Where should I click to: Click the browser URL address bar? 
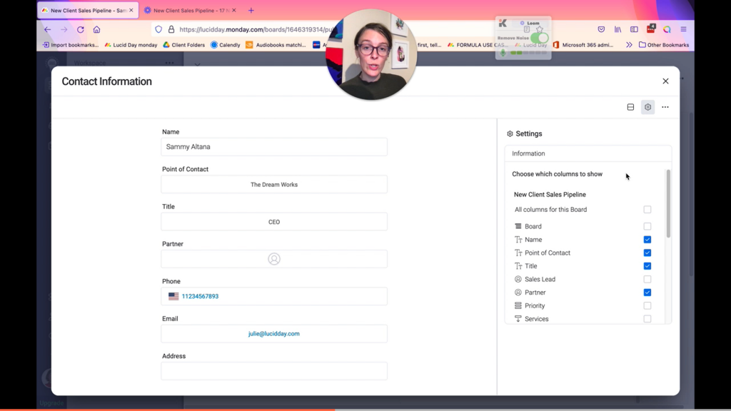pos(256,29)
